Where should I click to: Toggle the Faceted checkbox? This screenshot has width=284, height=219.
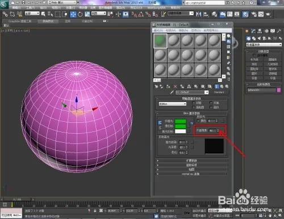[211, 108]
